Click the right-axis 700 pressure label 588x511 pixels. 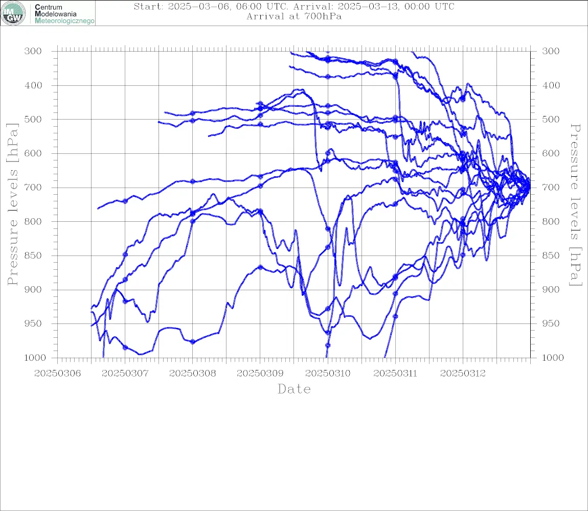coord(551,187)
